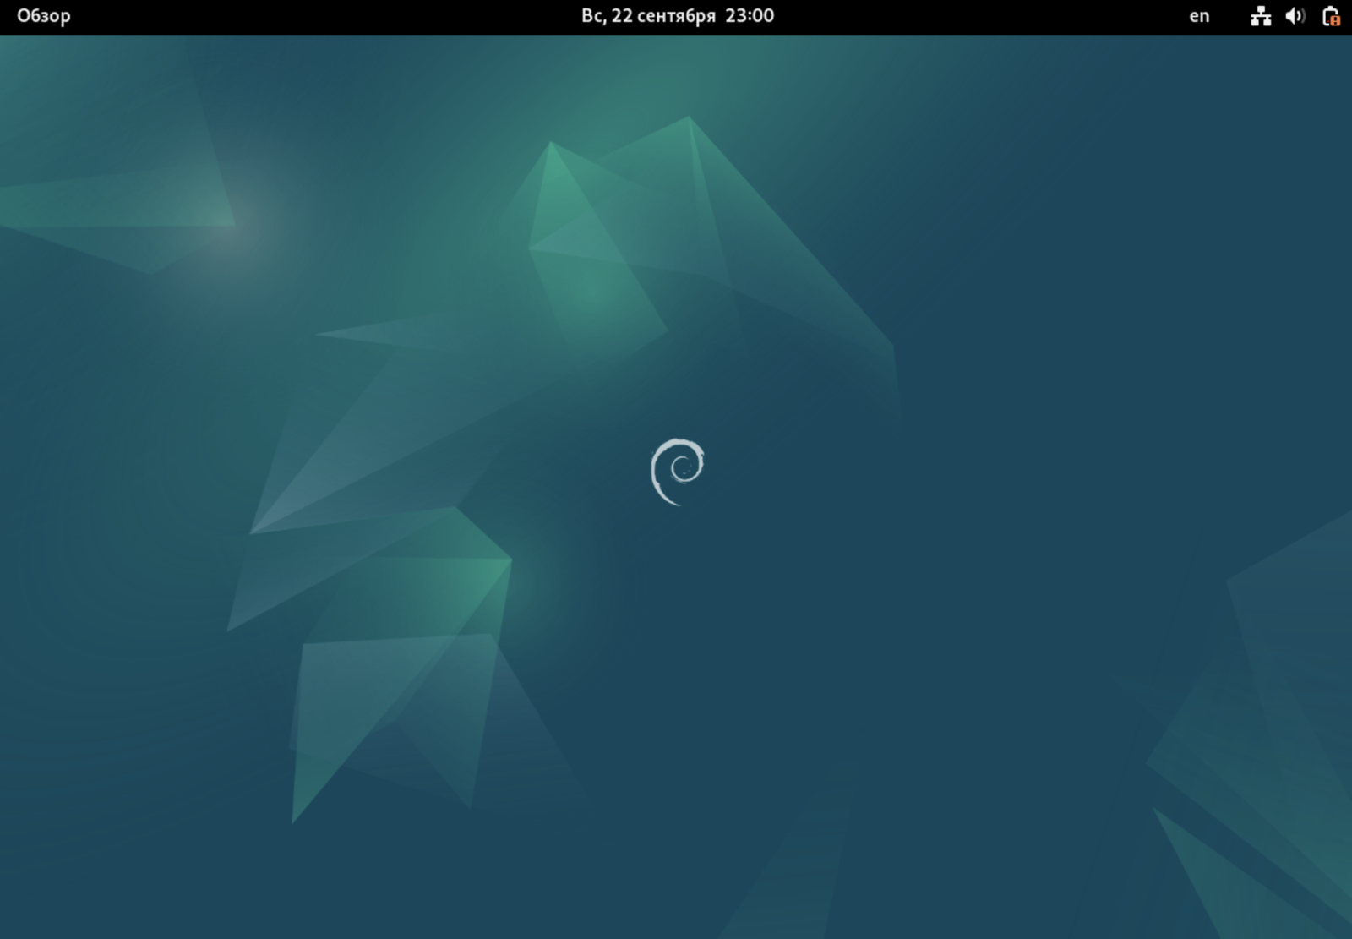Click the wired network status icon

tap(1261, 16)
